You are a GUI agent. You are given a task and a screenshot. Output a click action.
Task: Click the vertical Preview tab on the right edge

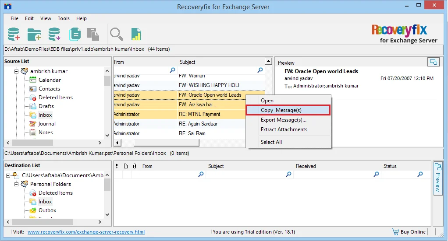[438, 178]
